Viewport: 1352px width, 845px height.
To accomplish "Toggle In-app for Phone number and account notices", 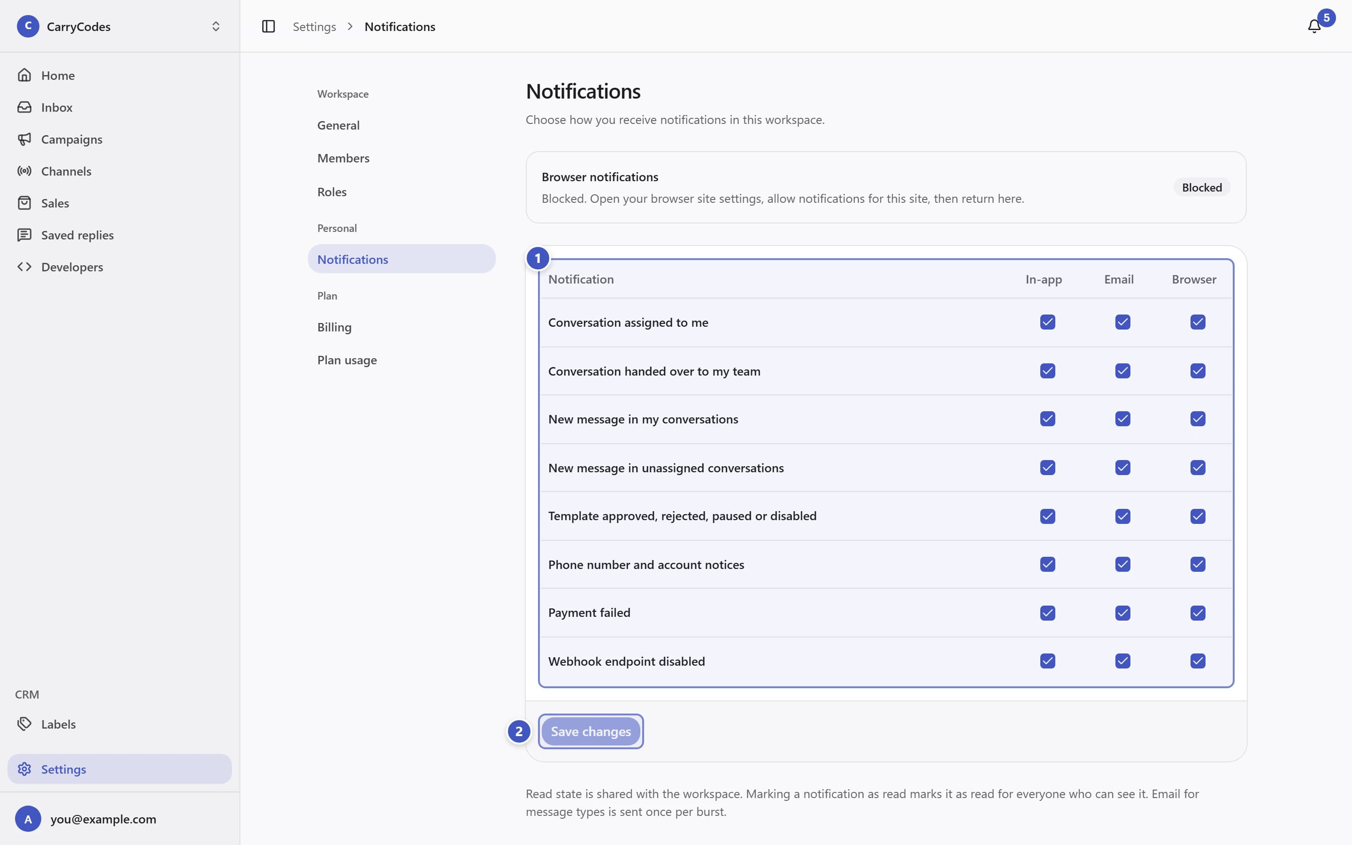I will pos(1047,564).
